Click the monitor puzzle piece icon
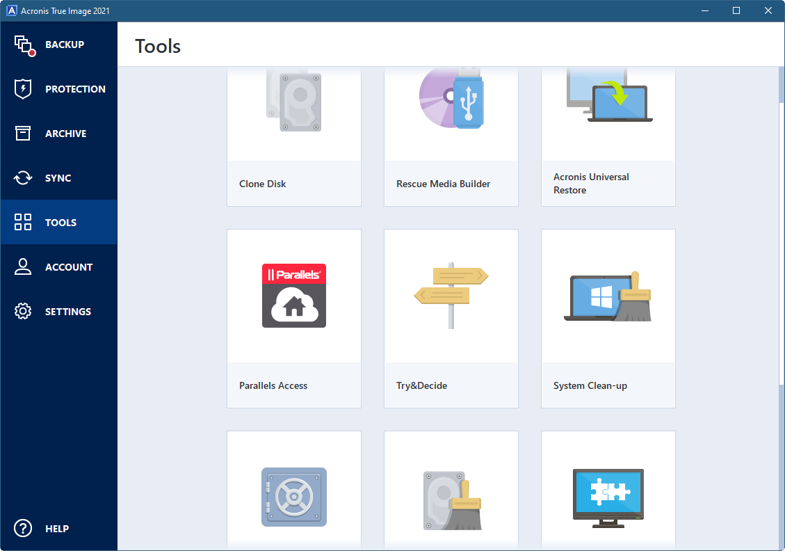This screenshot has height=551, width=785. (608, 498)
